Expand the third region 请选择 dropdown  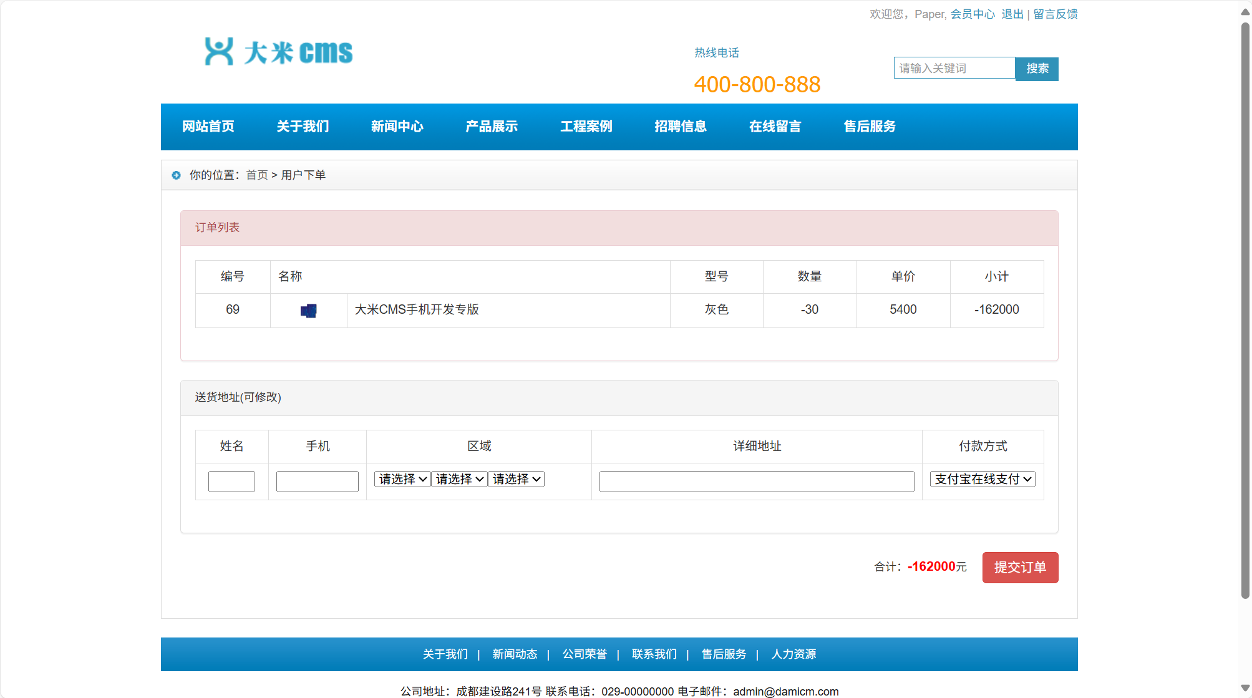pyautogui.click(x=516, y=479)
